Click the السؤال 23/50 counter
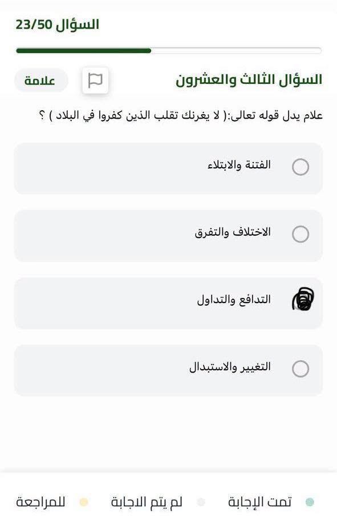The image size is (337, 517). point(58,25)
